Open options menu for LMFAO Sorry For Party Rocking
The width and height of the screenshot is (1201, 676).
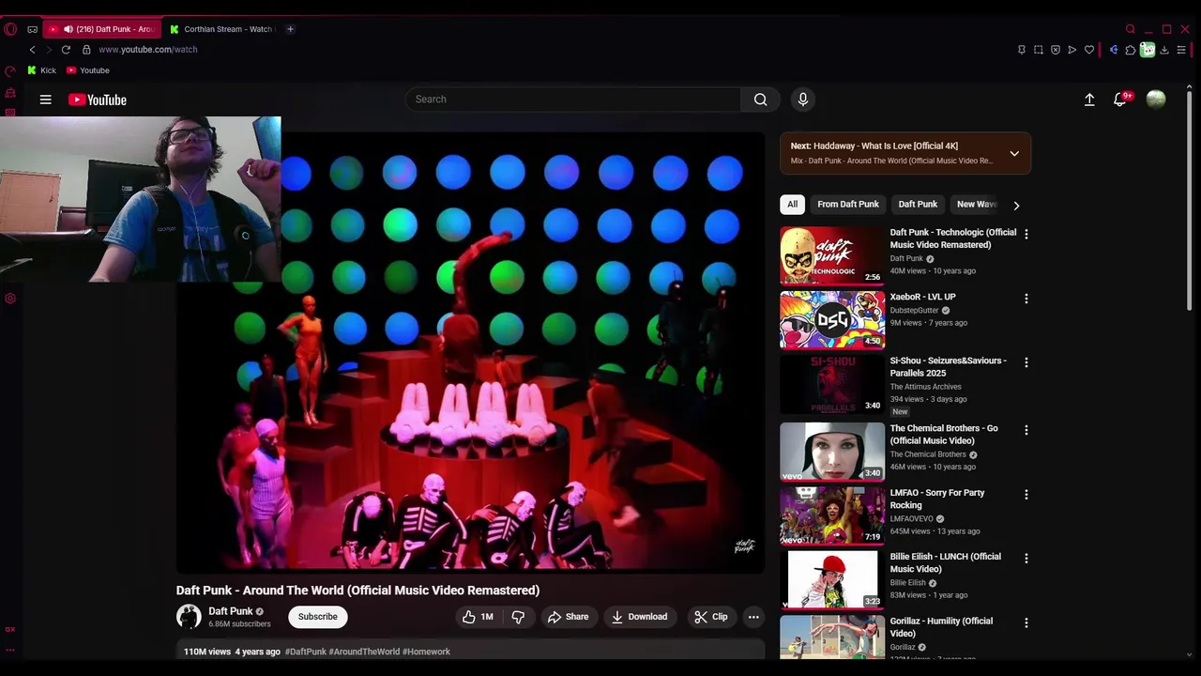click(1026, 495)
